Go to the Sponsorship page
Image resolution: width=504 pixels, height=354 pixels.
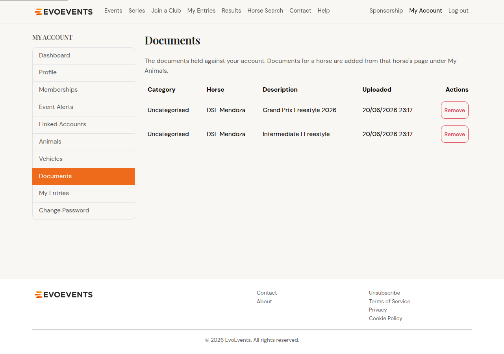pos(386,11)
